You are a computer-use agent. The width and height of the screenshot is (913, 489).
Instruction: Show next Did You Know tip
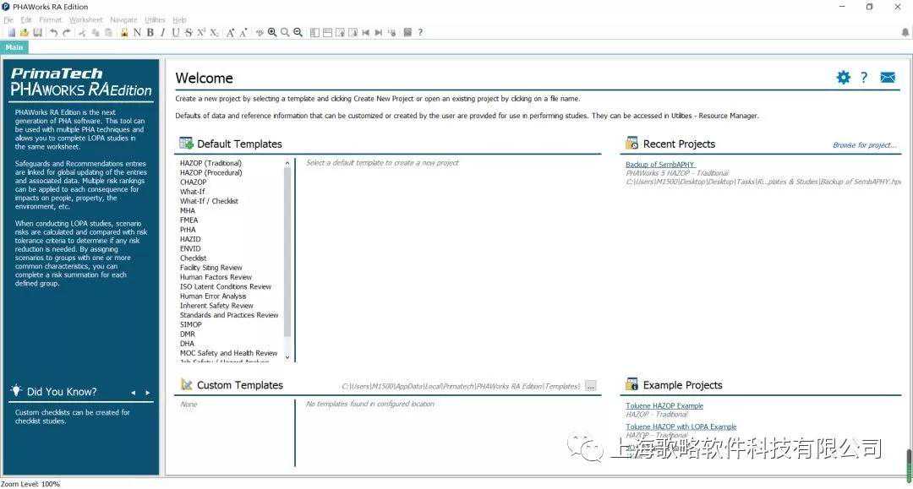[148, 393]
